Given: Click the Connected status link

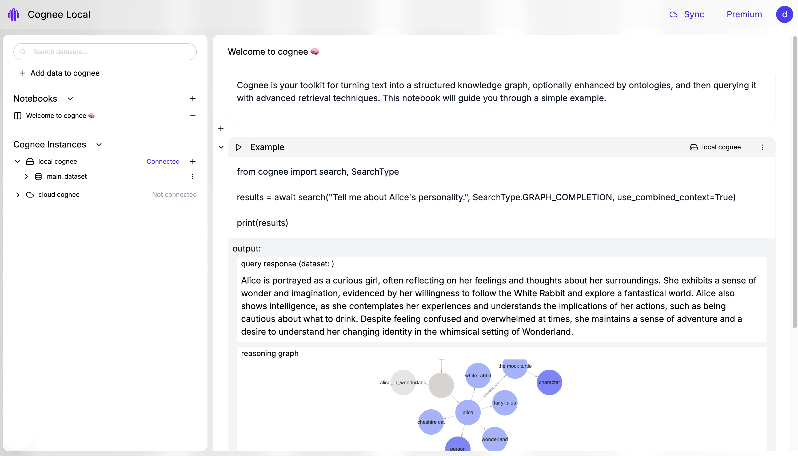Looking at the screenshot, I should click(x=163, y=161).
